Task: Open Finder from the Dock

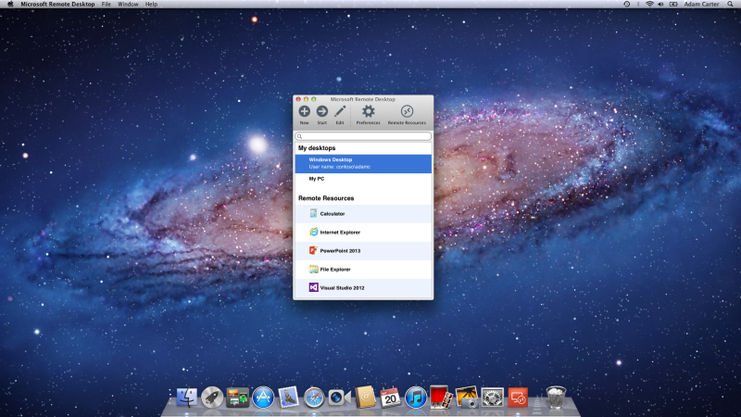Action: (187, 398)
